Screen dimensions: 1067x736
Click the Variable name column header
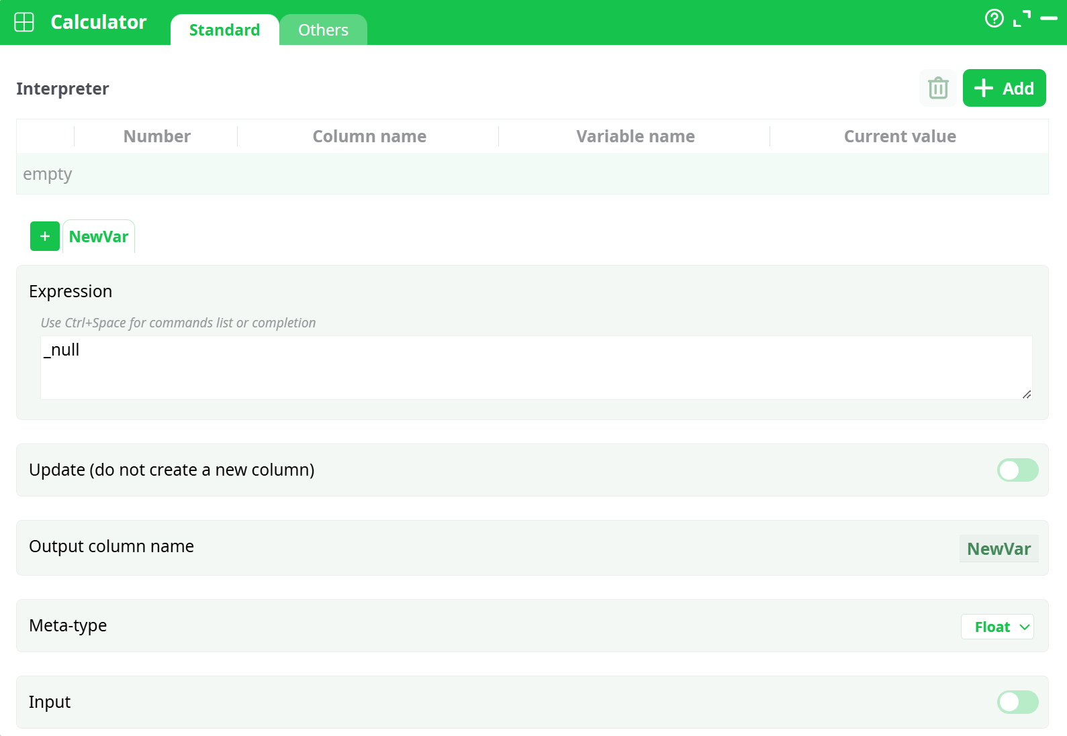click(x=635, y=136)
